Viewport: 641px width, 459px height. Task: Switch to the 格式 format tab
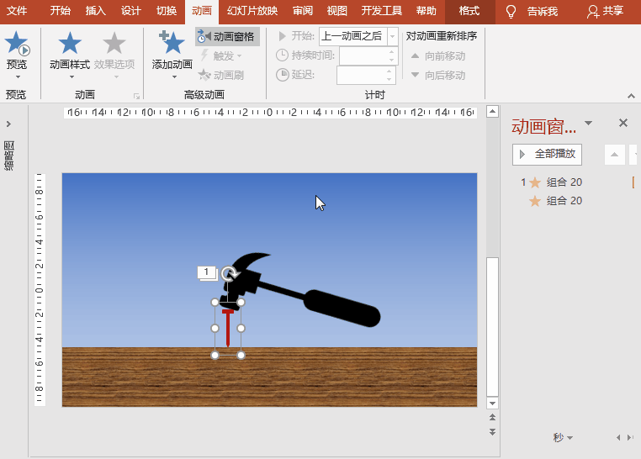pyautogui.click(x=469, y=11)
